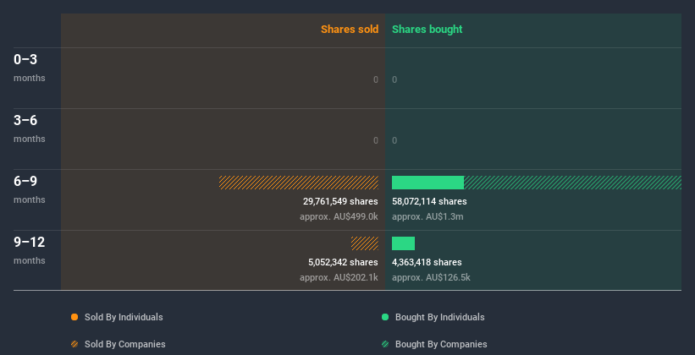Click the green hatched Bought By Companies icon
The width and height of the screenshot is (695, 355).
click(385, 344)
